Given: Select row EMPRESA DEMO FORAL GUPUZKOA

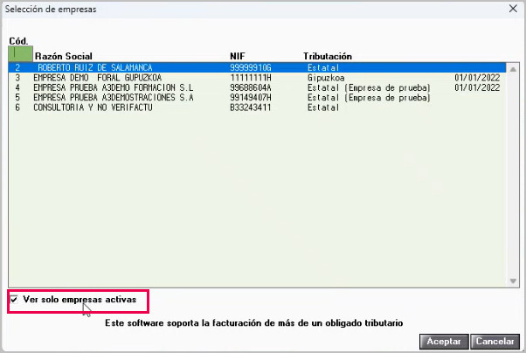Looking at the screenshot, I should tap(257, 78).
